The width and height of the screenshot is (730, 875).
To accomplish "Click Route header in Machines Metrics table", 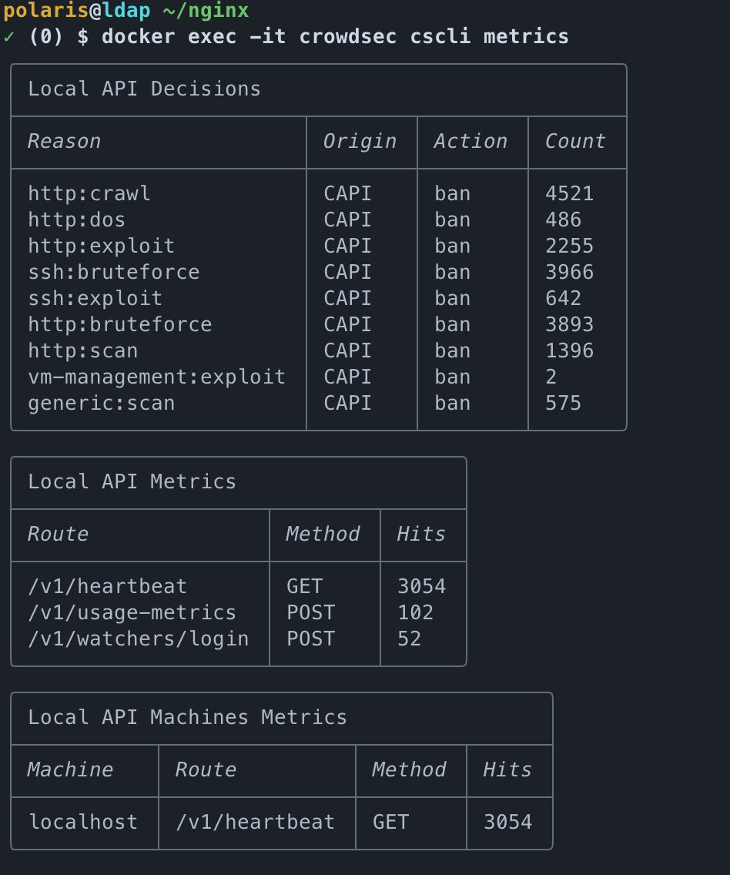I will click(206, 770).
